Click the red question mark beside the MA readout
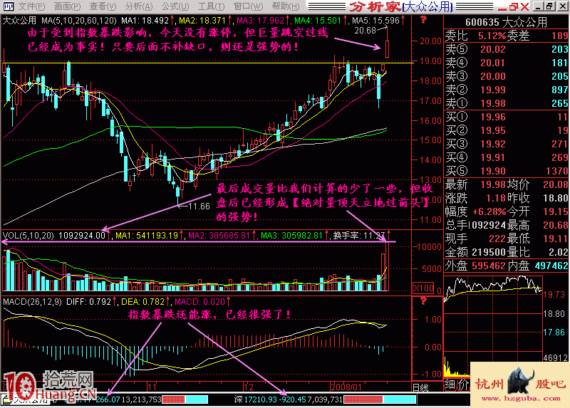The image size is (570, 408). coord(423,20)
